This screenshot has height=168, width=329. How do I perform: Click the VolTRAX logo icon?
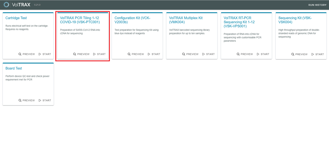7,5
